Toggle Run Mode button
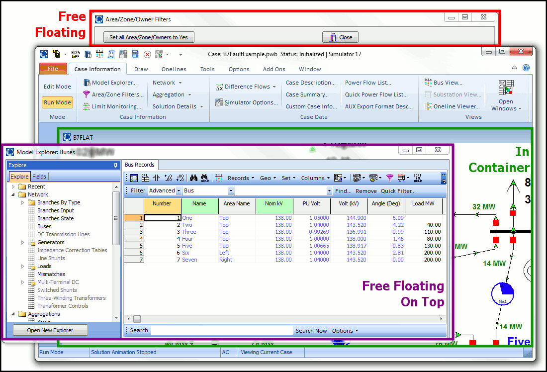 pos(57,102)
